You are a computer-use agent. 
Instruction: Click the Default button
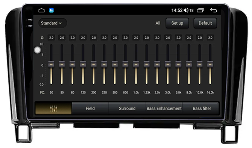[x=205, y=23]
